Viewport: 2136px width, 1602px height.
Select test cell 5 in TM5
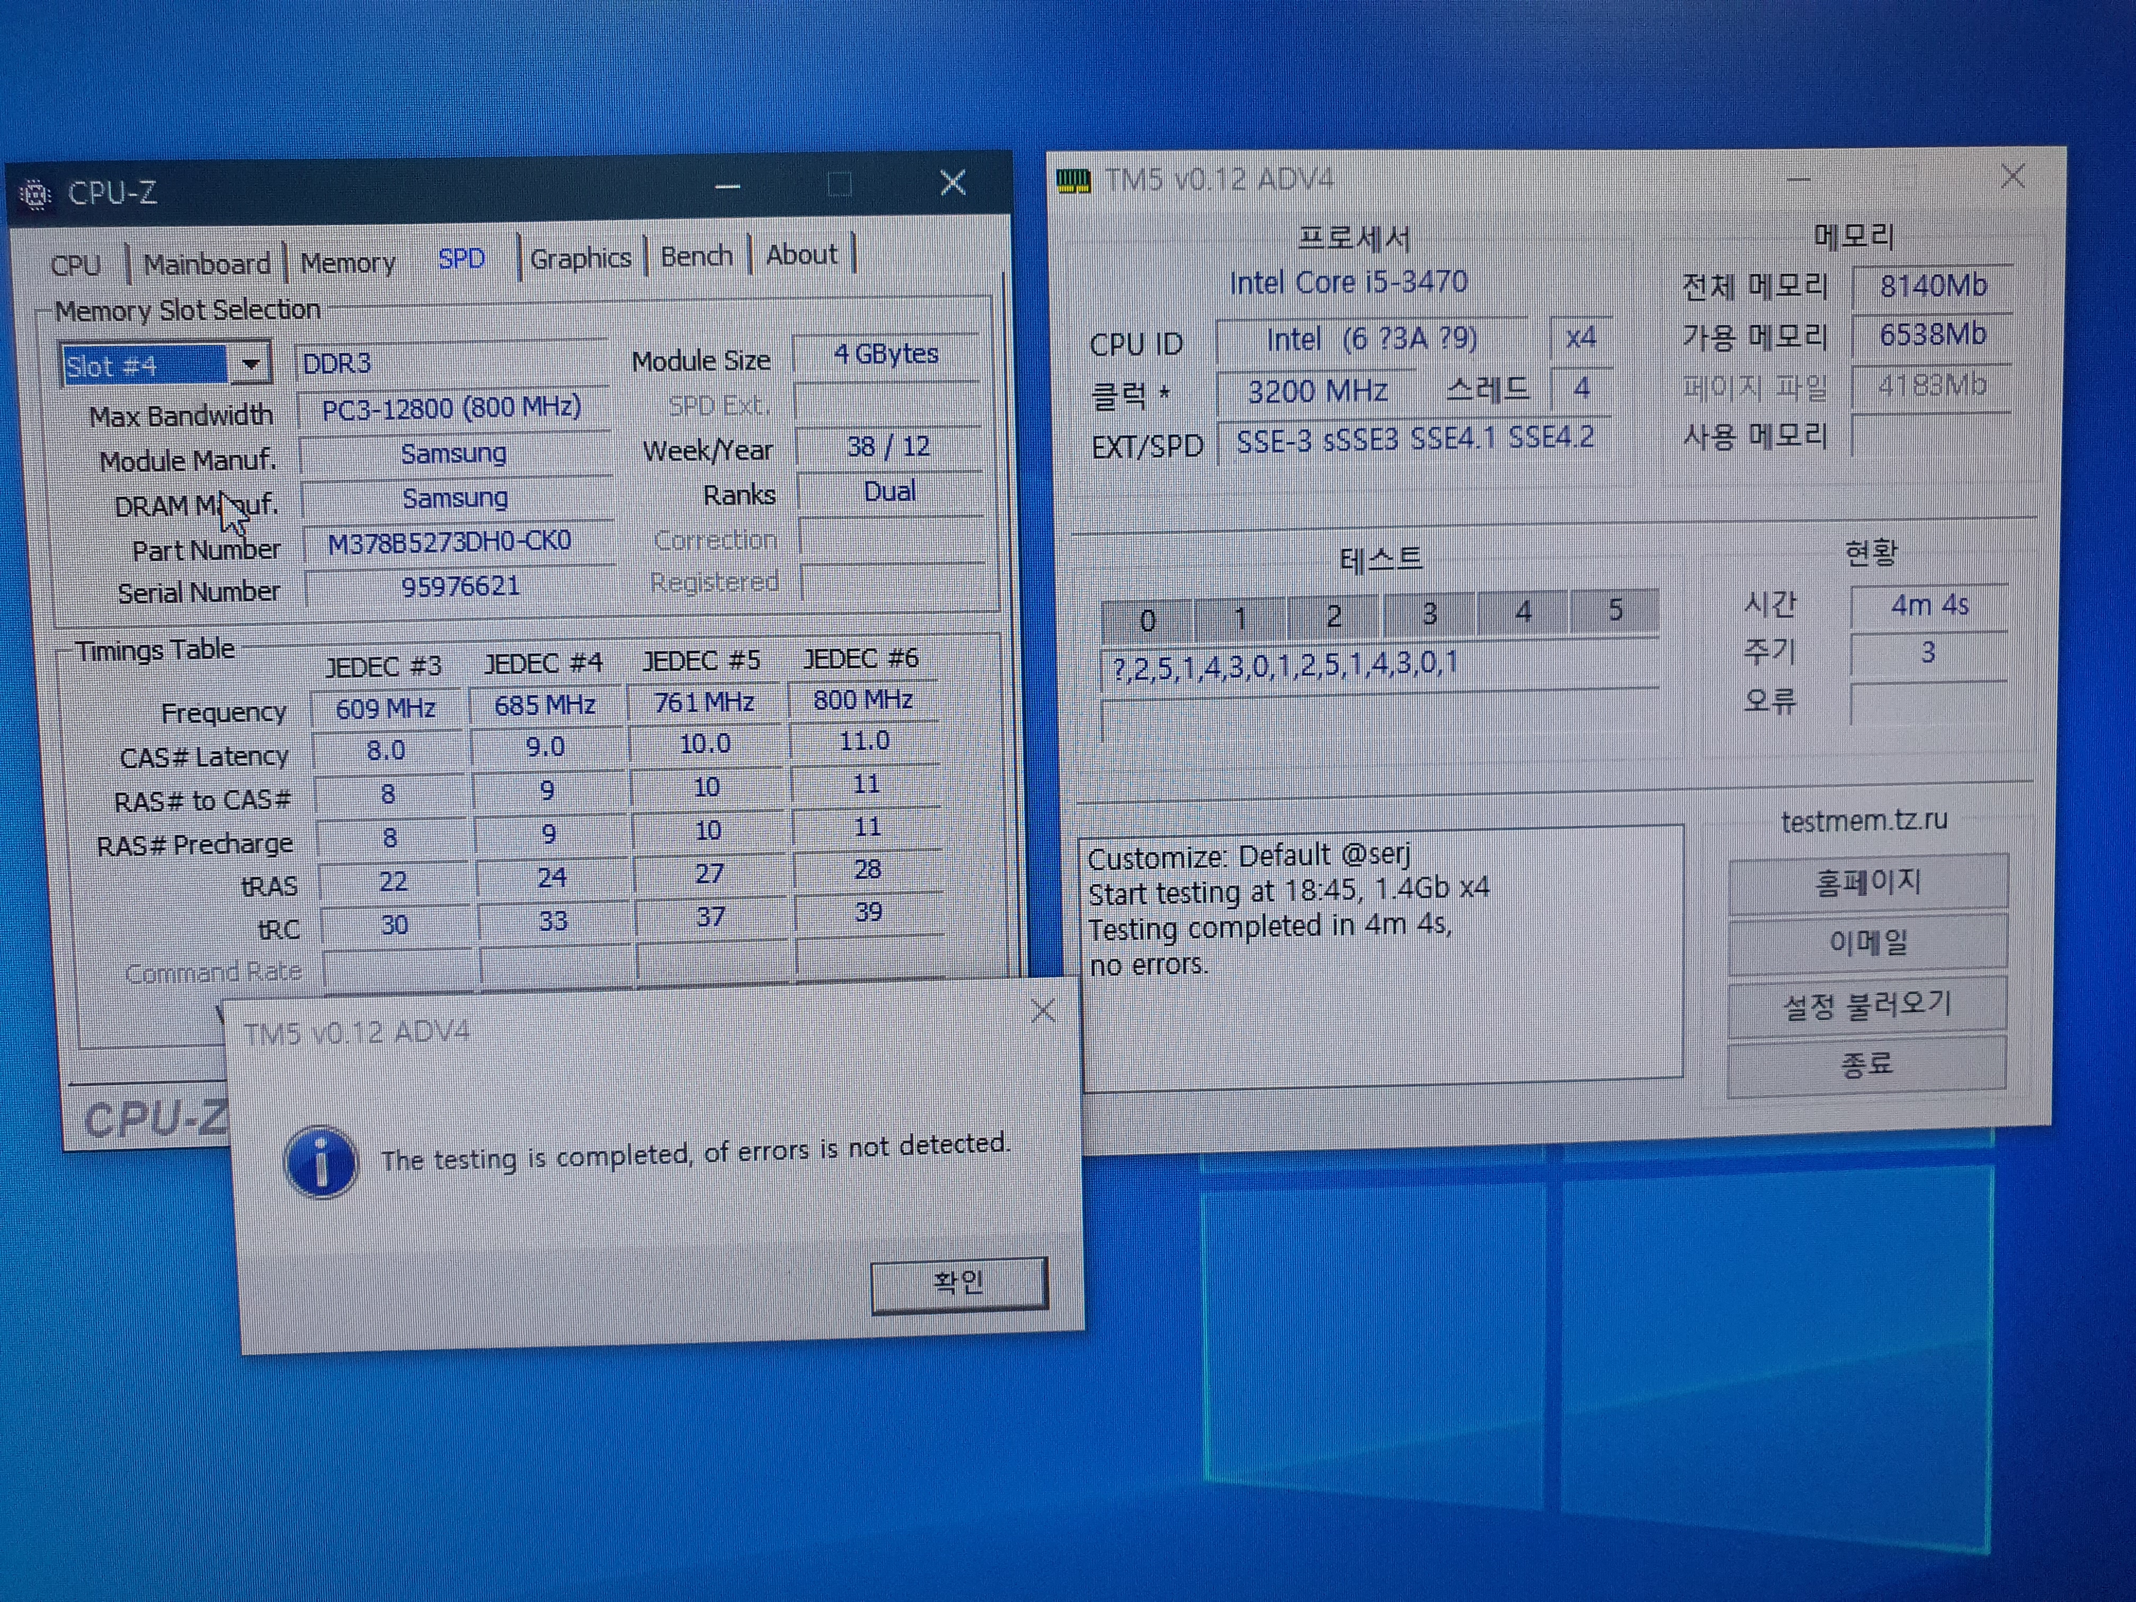(x=1615, y=609)
